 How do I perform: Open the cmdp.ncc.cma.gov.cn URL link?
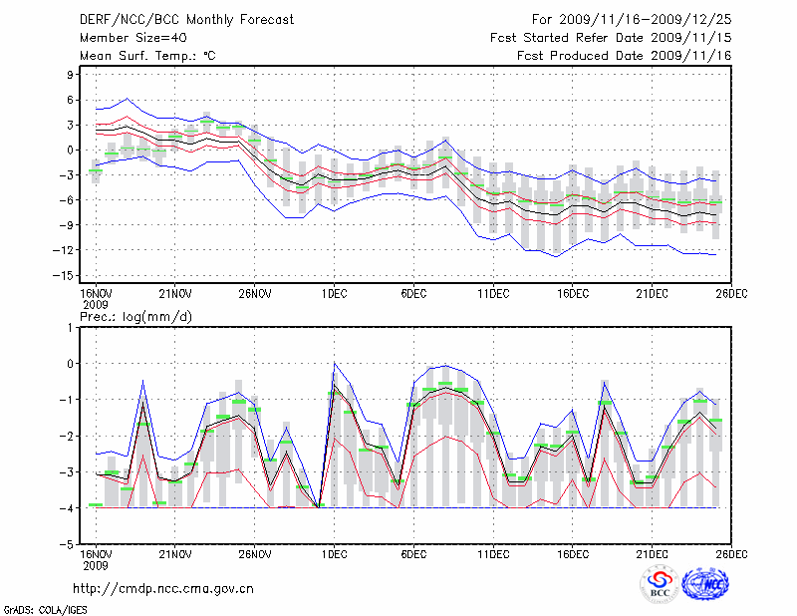[163, 588]
